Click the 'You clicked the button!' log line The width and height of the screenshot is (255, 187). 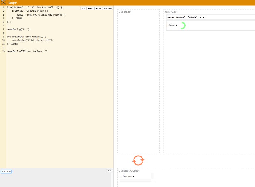[x=41, y=15]
